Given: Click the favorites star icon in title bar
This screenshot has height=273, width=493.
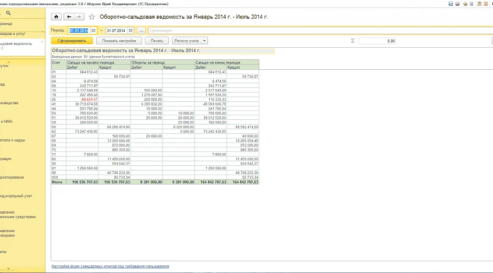Looking at the screenshot, I should [465, 3].
